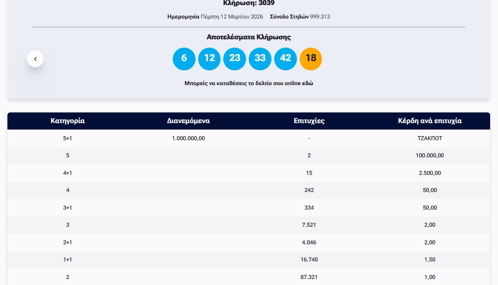Screen dimensions: 498x285
Task: Click the Κέρδη ανά επιτυχία header
Action: point(429,121)
